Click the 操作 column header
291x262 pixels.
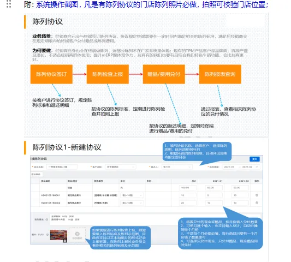pos(257,181)
